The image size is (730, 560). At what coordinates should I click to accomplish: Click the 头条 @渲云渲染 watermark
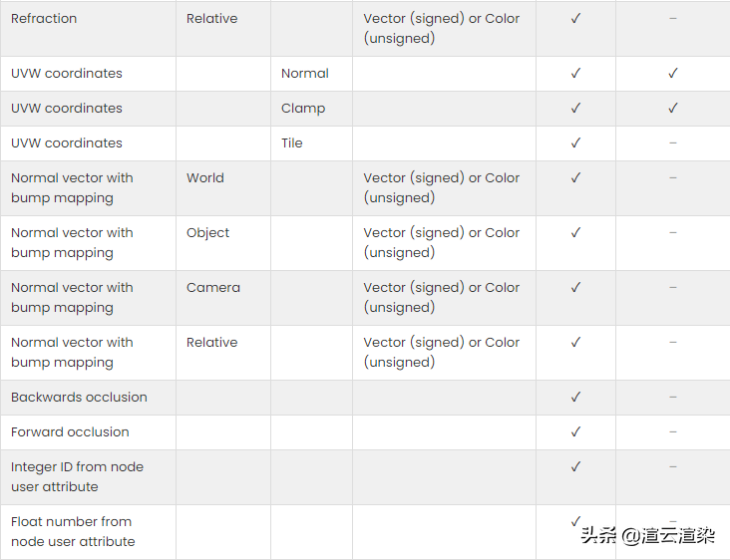coord(647,535)
